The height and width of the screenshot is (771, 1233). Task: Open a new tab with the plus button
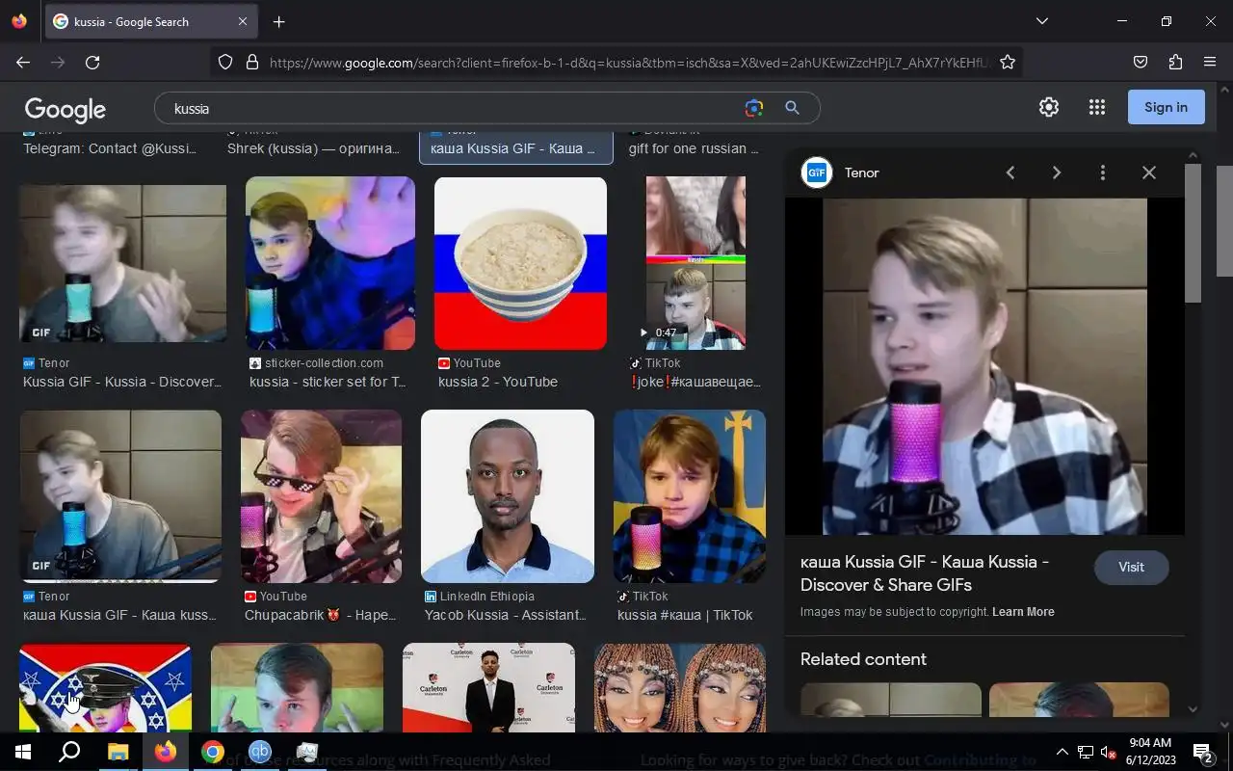278,21
